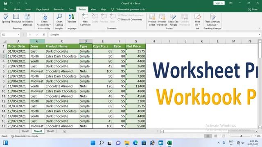Toggle Show/Hide Comment
The width and height of the screenshot is (262, 147).
(131, 15)
